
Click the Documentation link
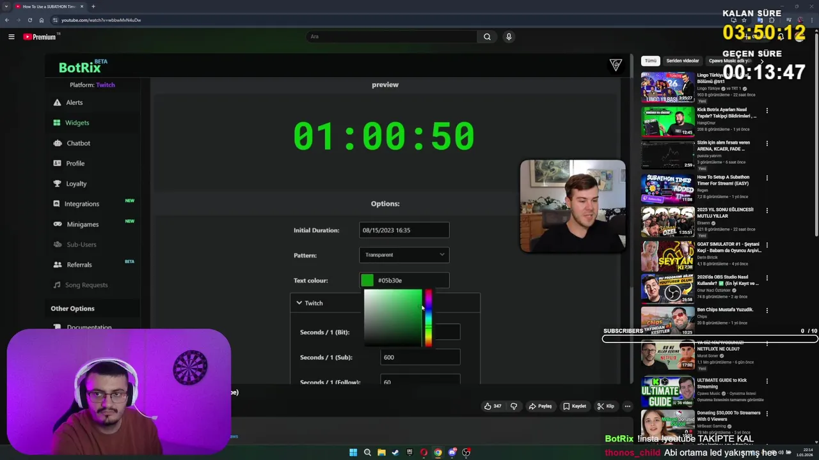[x=89, y=327]
